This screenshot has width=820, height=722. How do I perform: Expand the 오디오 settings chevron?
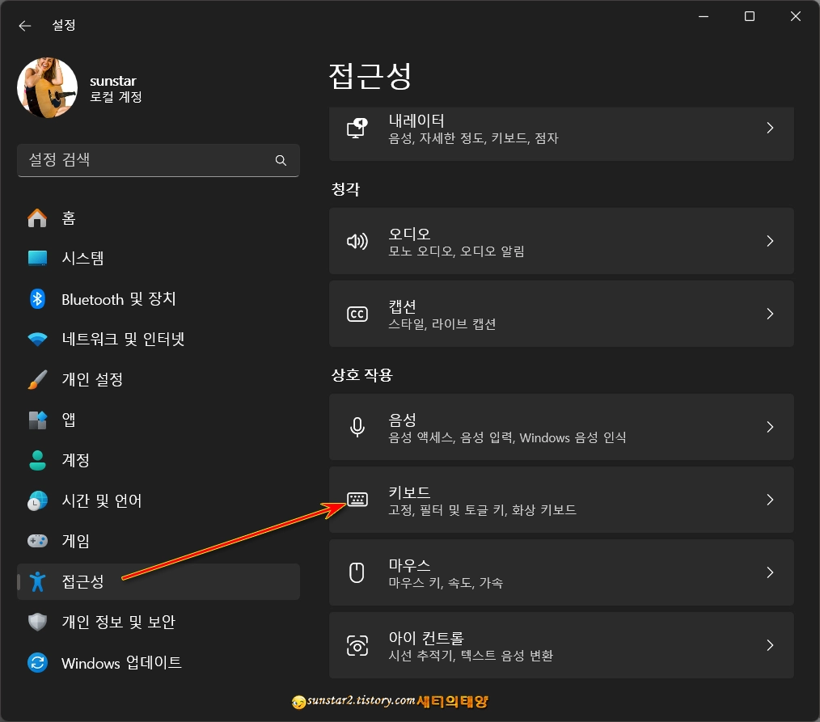768,240
